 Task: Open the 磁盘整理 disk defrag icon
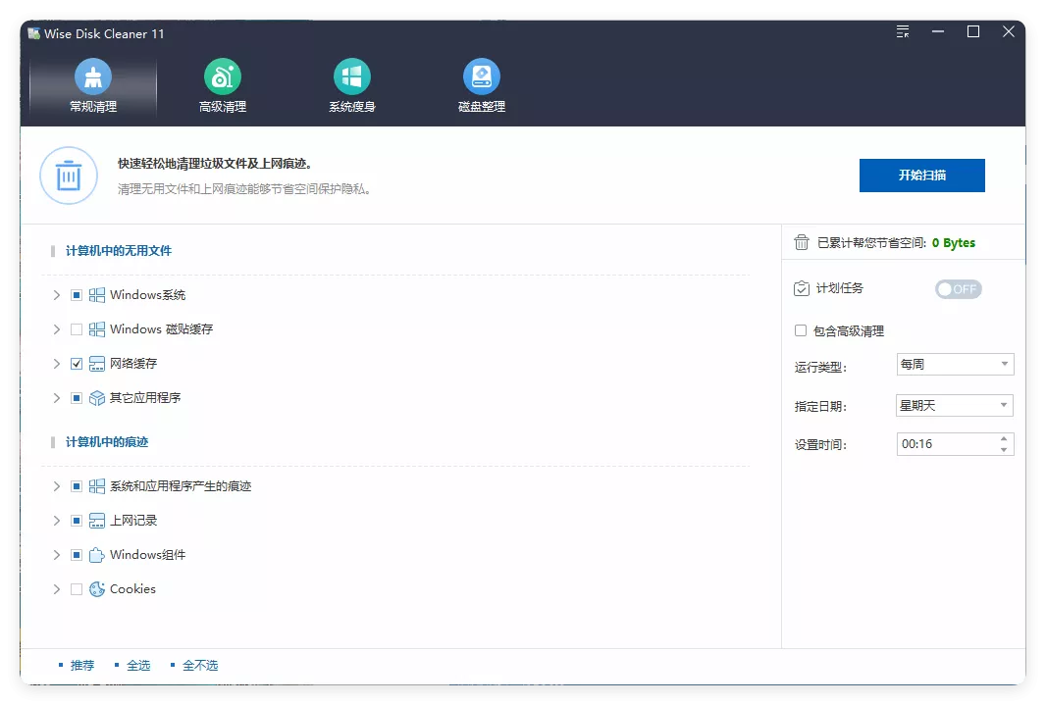tap(481, 75)
